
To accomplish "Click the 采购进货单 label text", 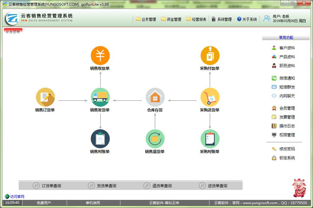I will click(x=210, y=110).
